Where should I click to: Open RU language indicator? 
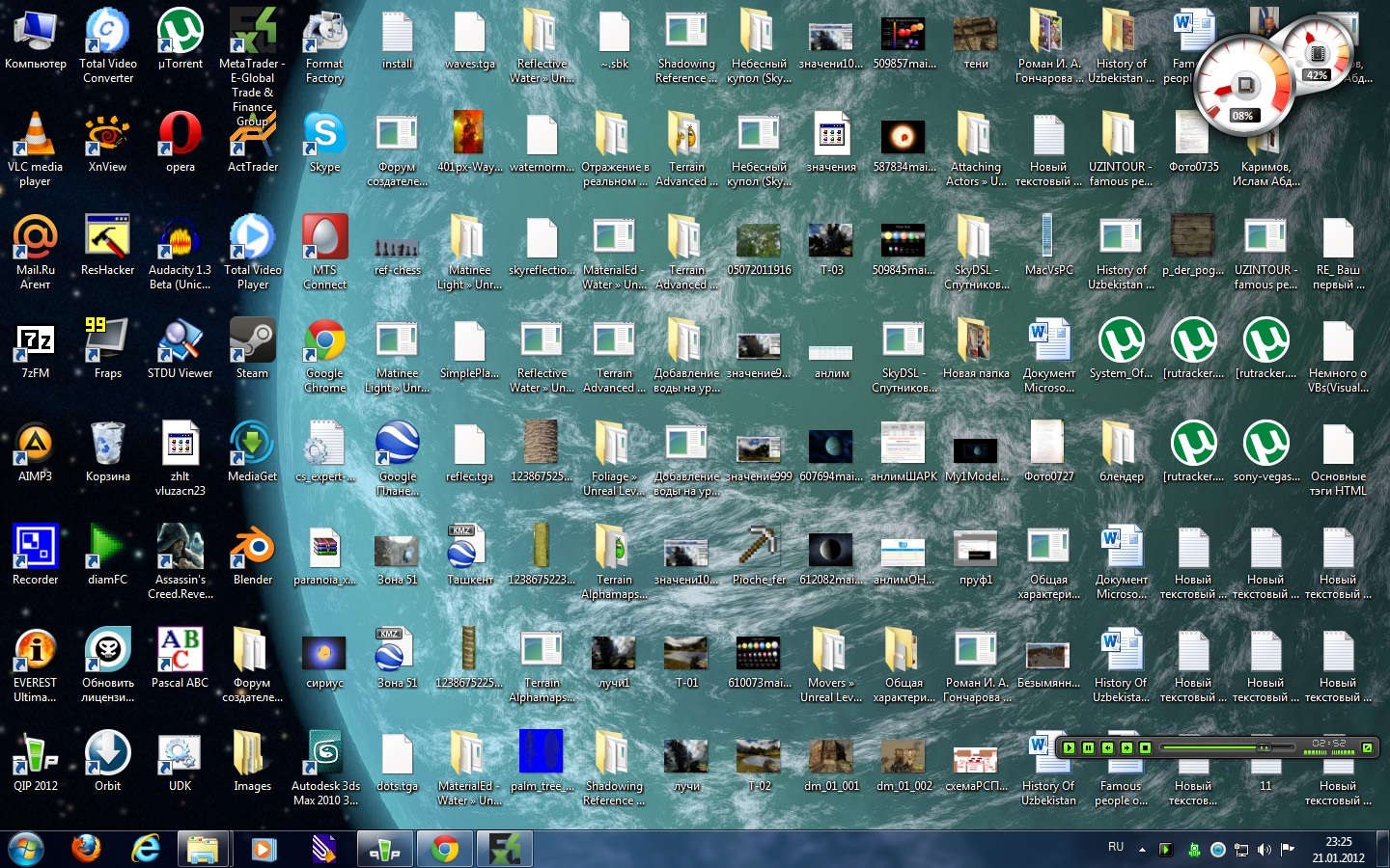click(1116, 847)
